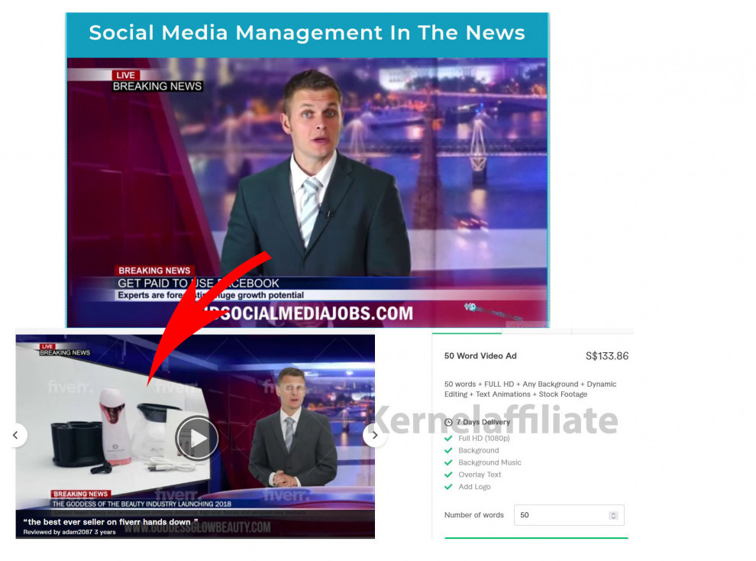Click the Number of words label

point(474,515)
